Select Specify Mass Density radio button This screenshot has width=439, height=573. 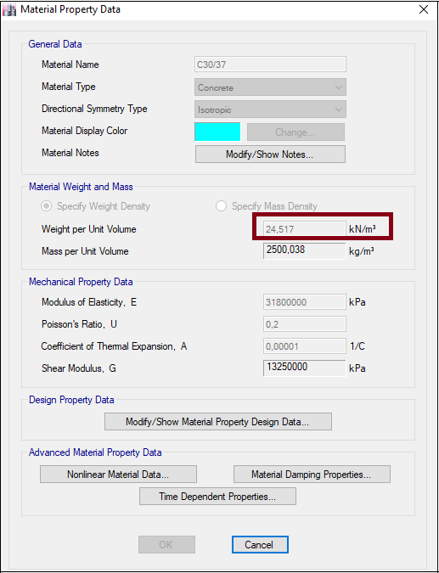pyautogui.click(x=221, y=206)
